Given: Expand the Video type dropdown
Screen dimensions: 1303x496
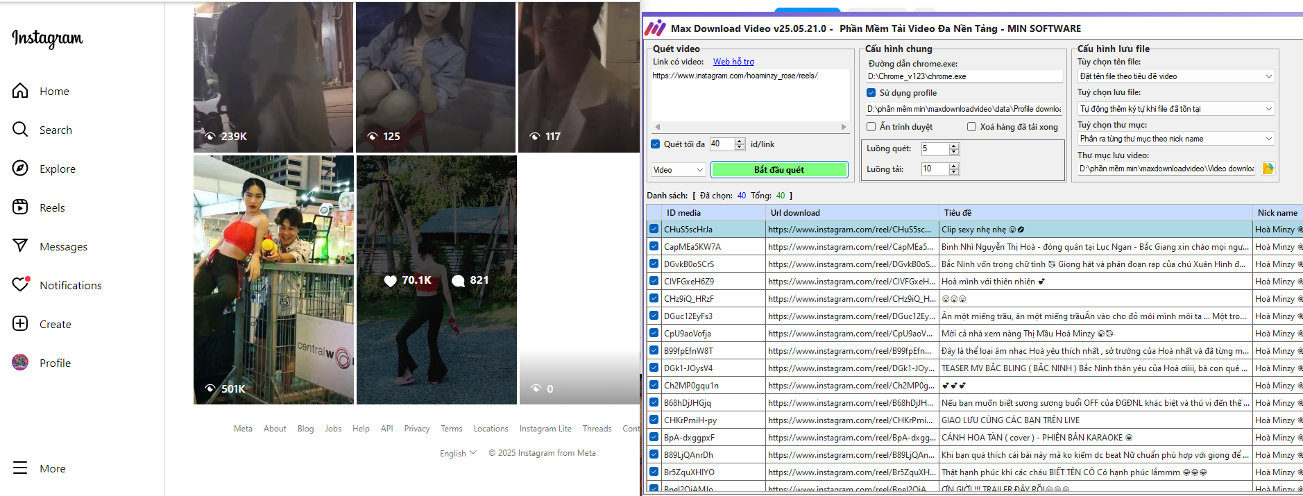Looking at the screenshot, I should tap(678, 170).
